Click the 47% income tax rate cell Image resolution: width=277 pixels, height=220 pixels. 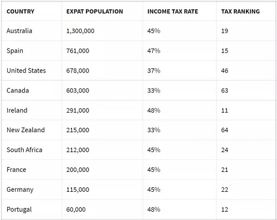pos(153,51)
